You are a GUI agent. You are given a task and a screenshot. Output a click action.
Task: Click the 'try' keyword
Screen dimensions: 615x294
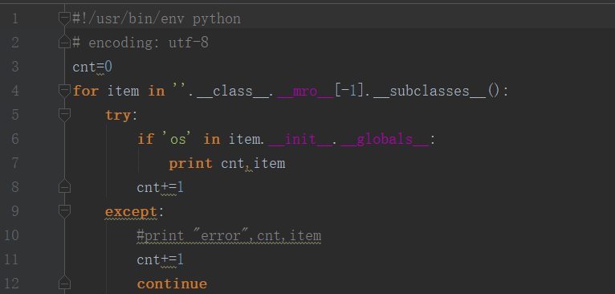(x=117, y=116)
